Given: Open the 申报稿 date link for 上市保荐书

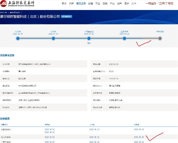Looking at the screenshot, I should pyautogui.click(x=50, y=142).
